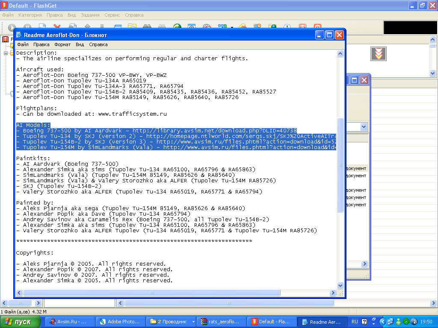Image resolution: width=438 pixels, height=328 pixels.
Task: Click the dark binoculars find icon in FlashGet toolbar
Action: [x=147, y=26]
